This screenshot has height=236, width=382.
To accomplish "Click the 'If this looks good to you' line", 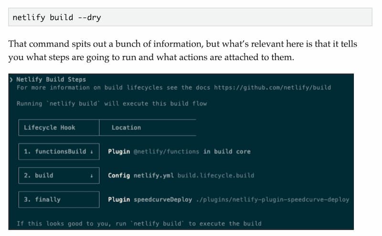I will pos(139,223).
